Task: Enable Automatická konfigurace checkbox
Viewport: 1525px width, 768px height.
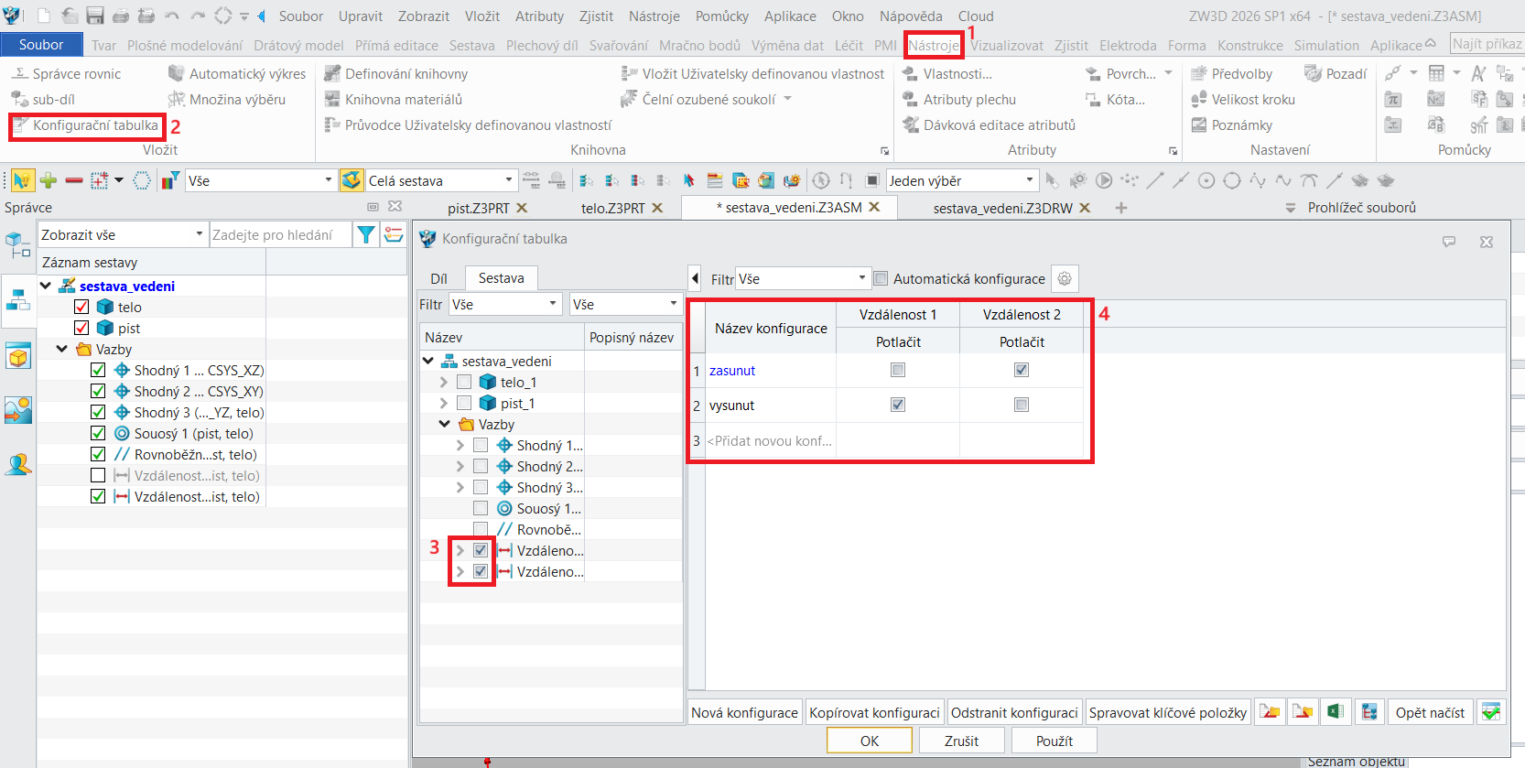Action: coord(881,279)
